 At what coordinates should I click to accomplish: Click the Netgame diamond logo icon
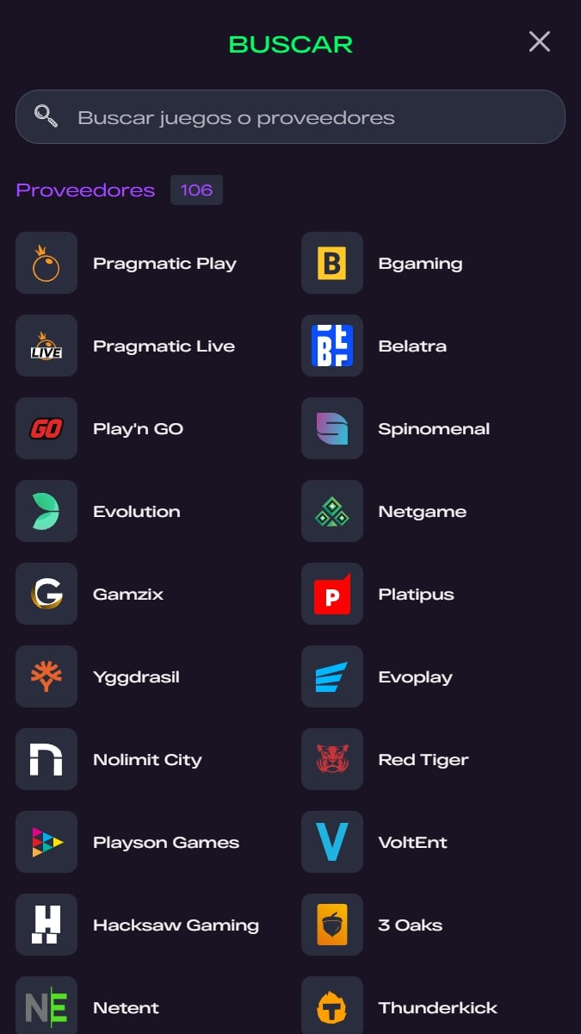(332, 511)
